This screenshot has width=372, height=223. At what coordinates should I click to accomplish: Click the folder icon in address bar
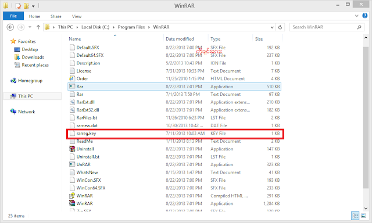(x=47, y=27)
